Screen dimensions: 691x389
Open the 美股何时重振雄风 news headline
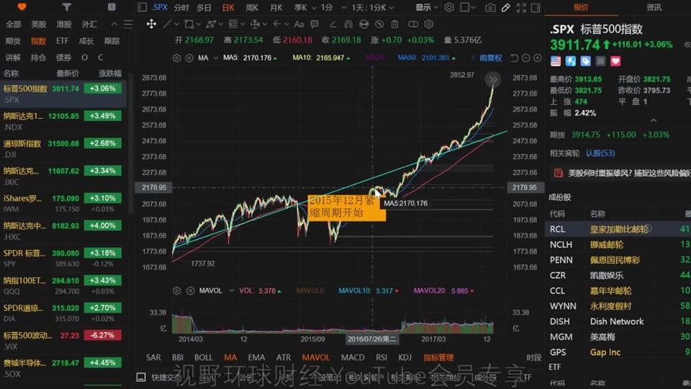[629, 174]
